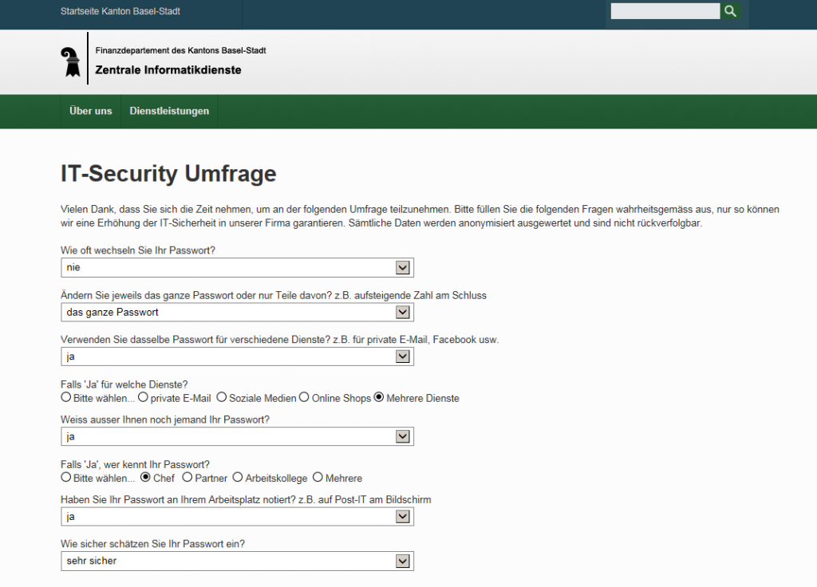Click the question 'Wie sicher schätzen Sie Ihr Passwort ein?'
817x587 pixels.
(x=152, y=544)
